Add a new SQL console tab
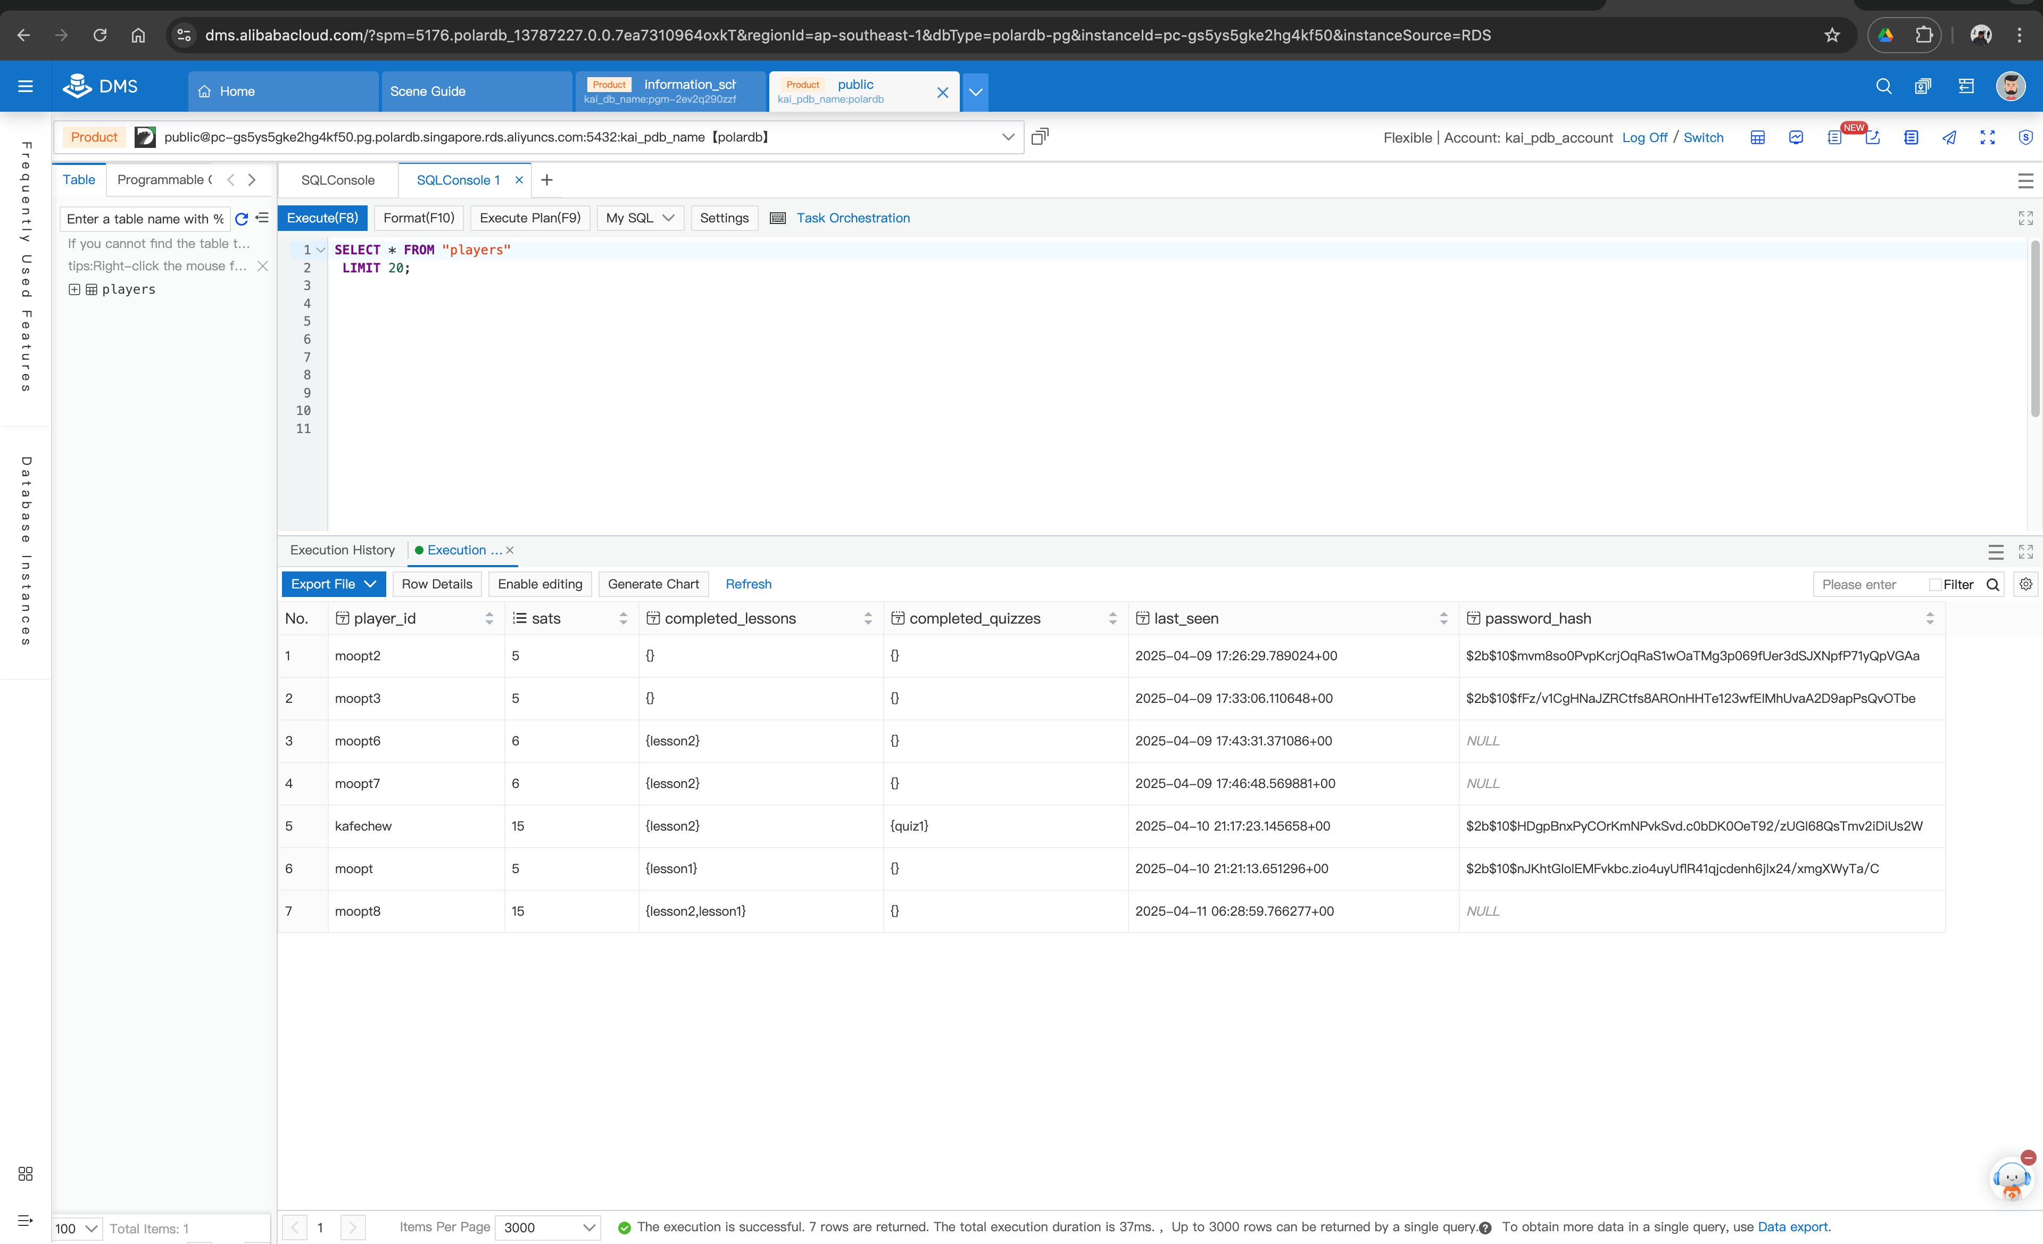 [x=546, y=180]
